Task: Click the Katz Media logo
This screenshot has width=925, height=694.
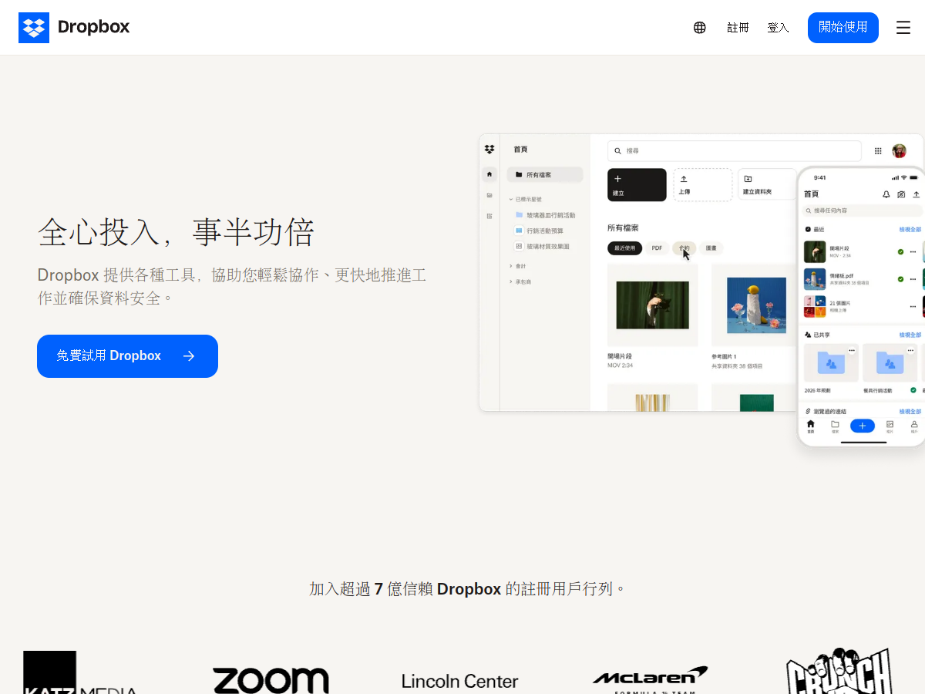Action: (80, 672)
